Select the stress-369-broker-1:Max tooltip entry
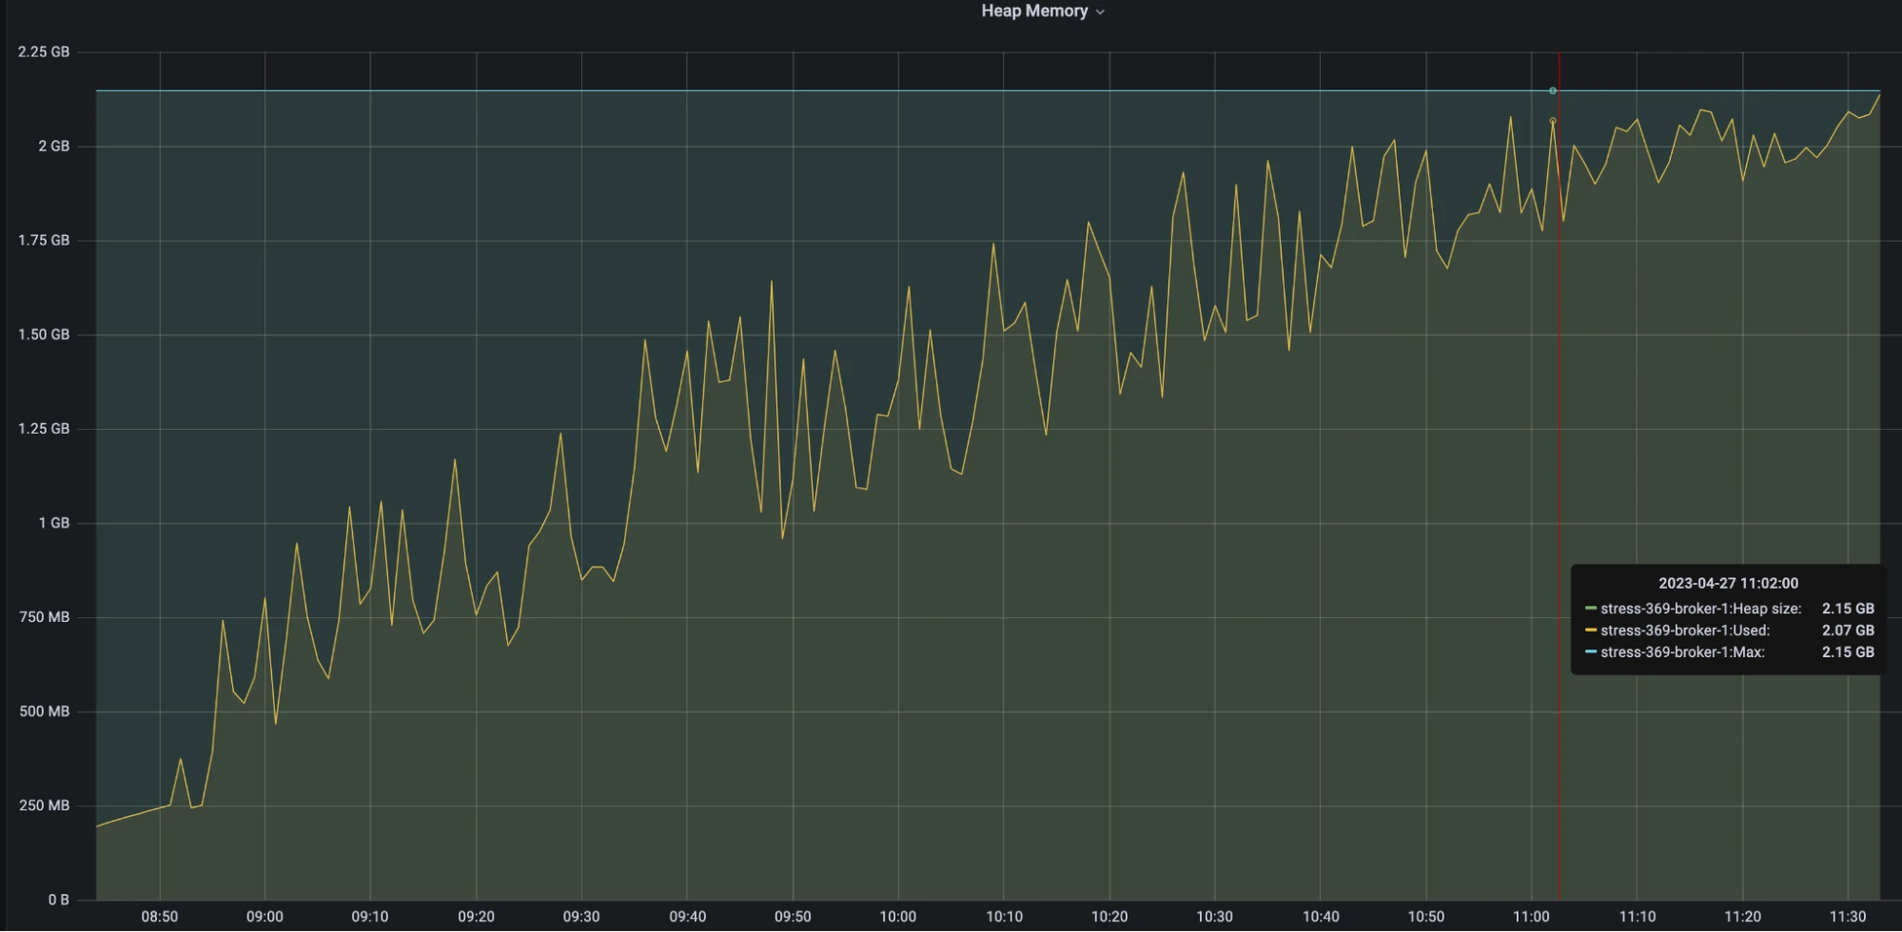Viewport: 1902px width, 932px height. [x=1681, y=652]
